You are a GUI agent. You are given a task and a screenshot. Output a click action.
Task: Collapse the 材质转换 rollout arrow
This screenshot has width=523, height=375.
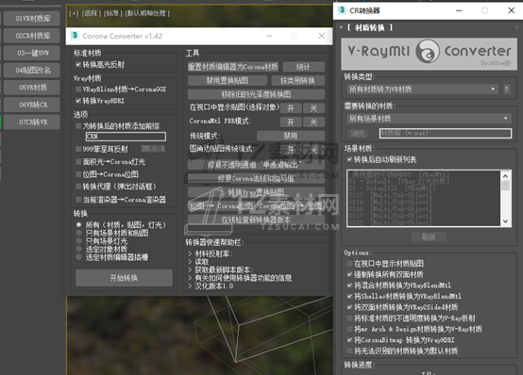tap(341, 27)
